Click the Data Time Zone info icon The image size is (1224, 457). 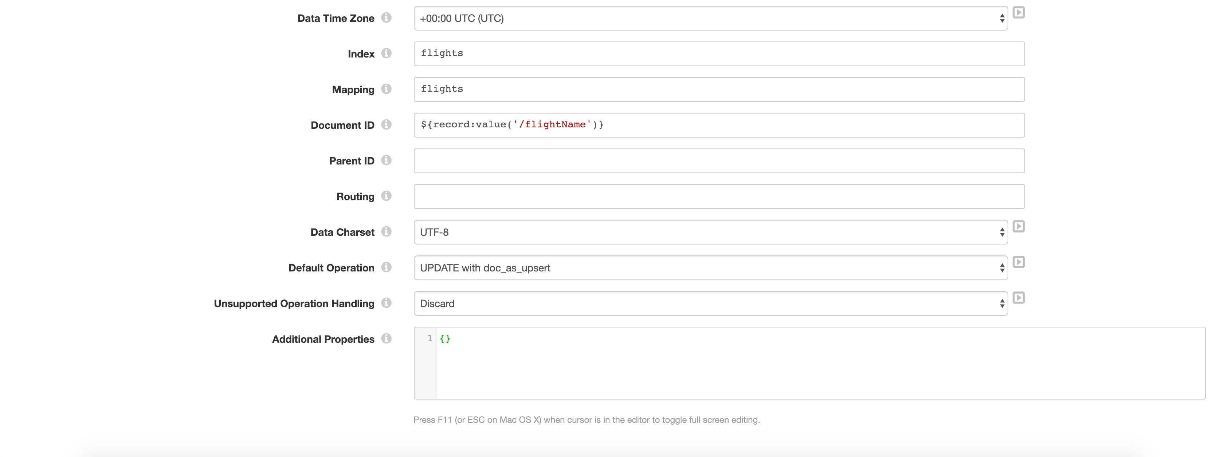(x=386, y=17)
